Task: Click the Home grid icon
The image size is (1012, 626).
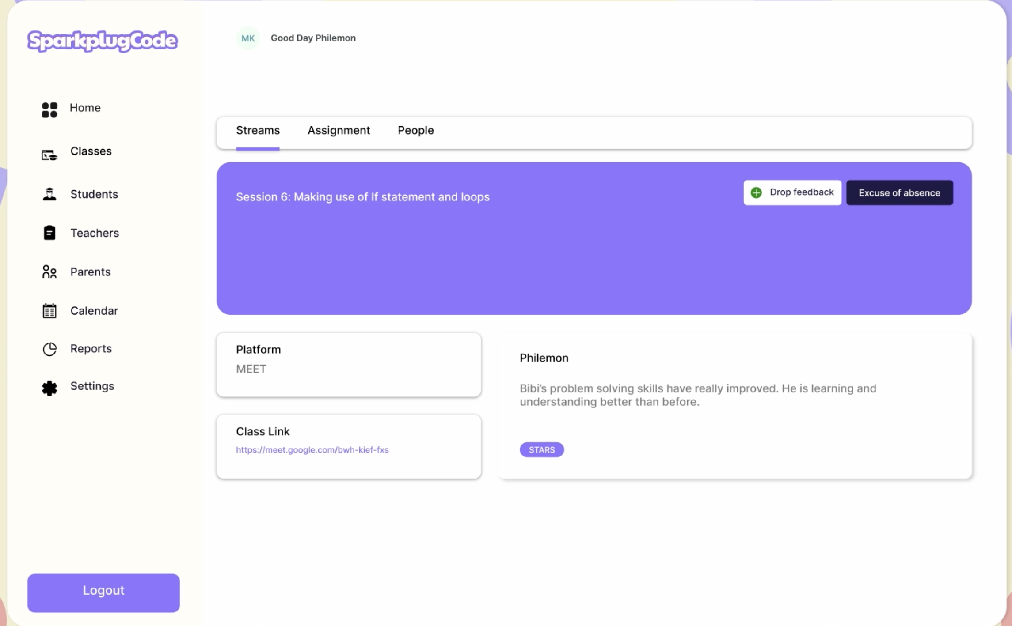Action: [49, 109]
